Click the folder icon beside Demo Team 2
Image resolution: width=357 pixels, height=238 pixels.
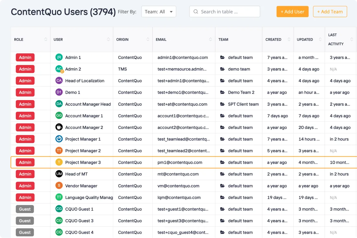[222, 92]
